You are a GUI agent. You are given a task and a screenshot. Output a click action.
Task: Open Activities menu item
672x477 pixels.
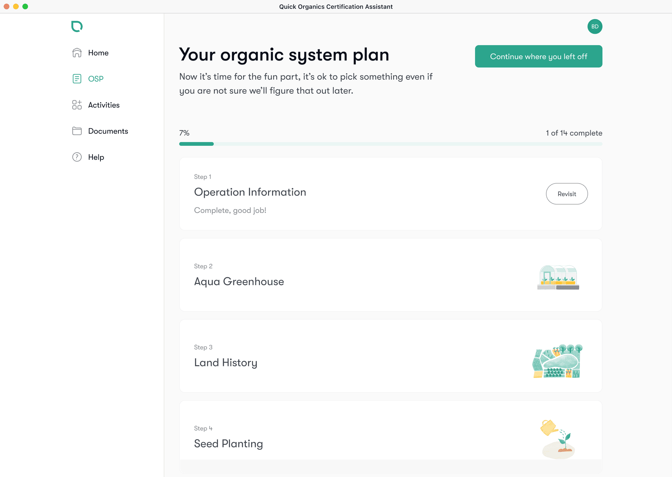[104, 105]
